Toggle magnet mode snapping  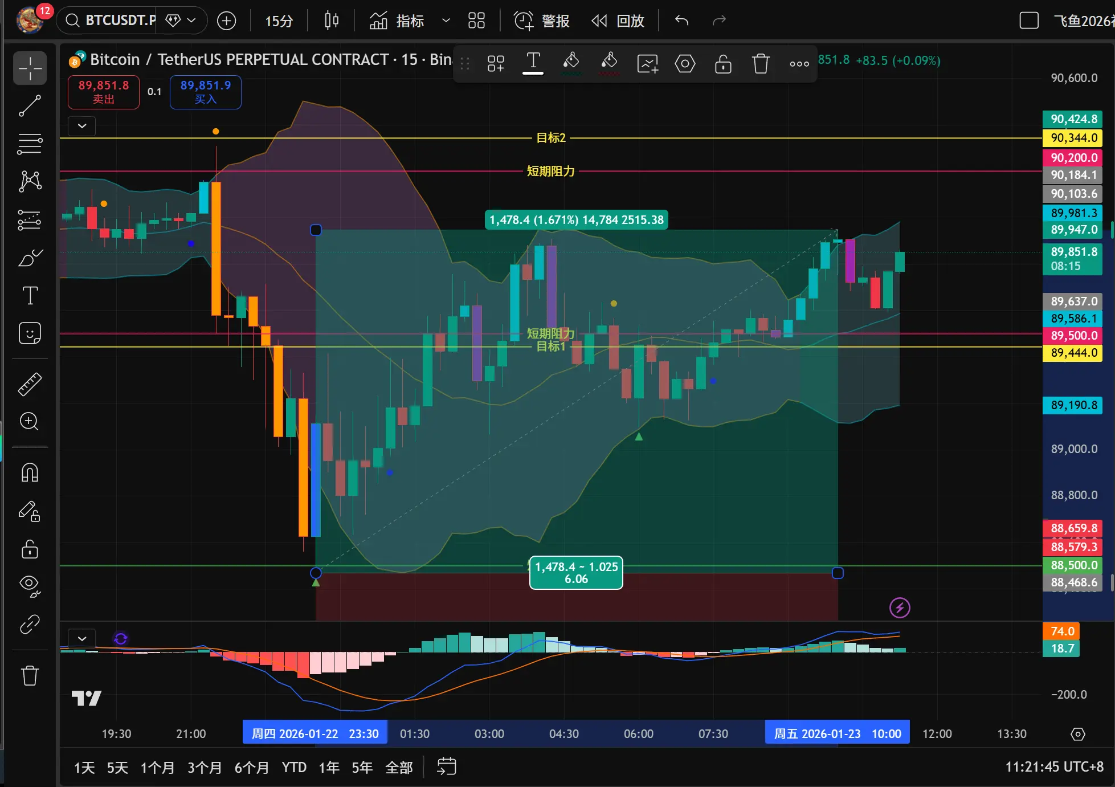tap(30, 472)
